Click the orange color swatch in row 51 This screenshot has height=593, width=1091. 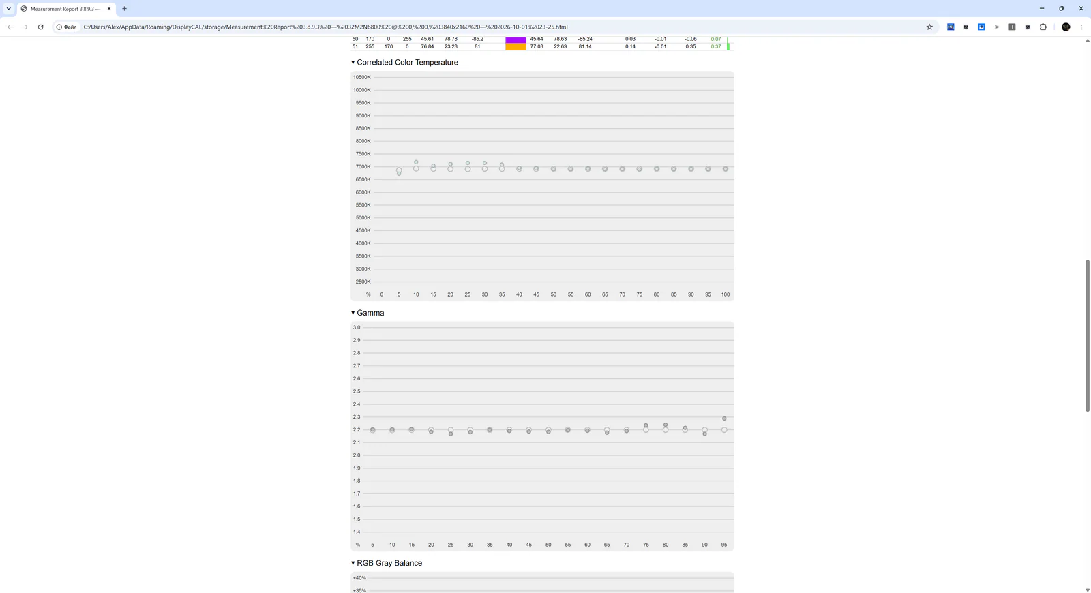pos(515,47)
